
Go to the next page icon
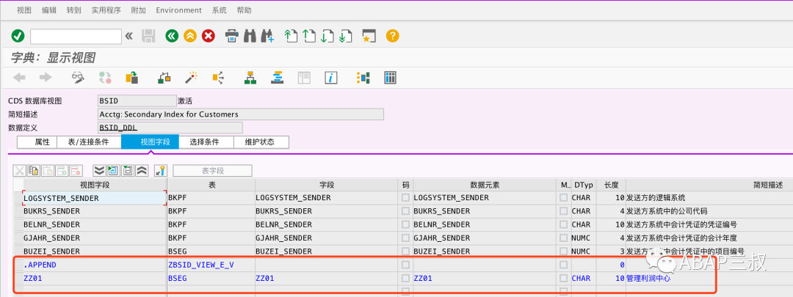327,36
